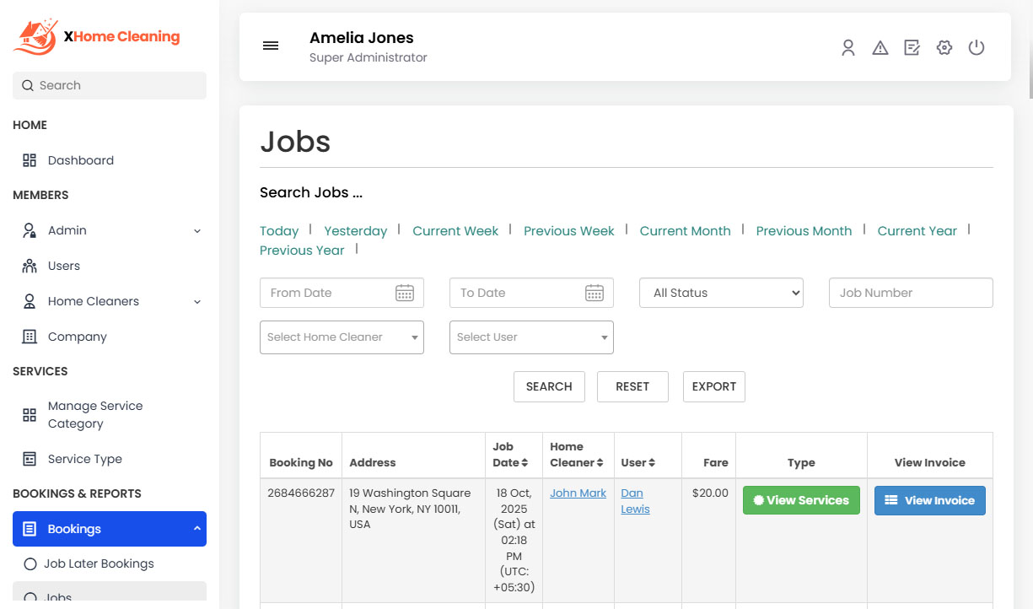Image resolution: width=1033 pixels, height=609 pixels.
Task: Open cleaner John Mark's profile link
Action: pos(578,493)
